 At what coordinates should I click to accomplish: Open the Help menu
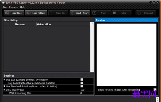click(23, 7)
